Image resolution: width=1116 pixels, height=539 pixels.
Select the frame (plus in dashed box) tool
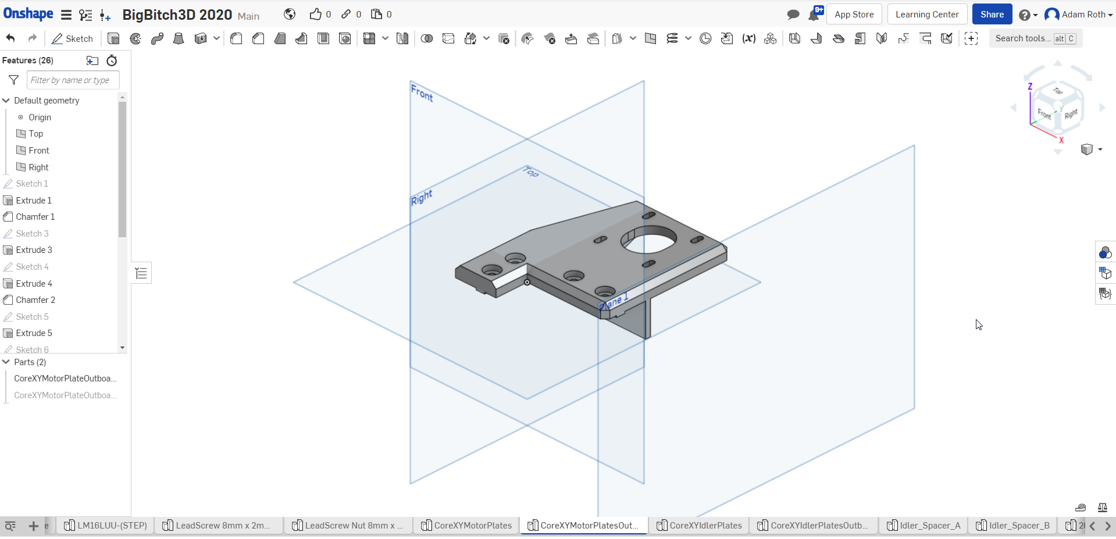pos(971,38)
